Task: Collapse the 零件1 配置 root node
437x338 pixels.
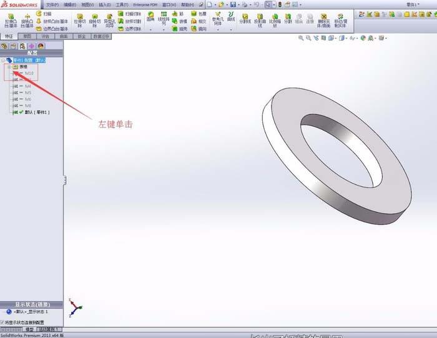Action: coord(3,60)
